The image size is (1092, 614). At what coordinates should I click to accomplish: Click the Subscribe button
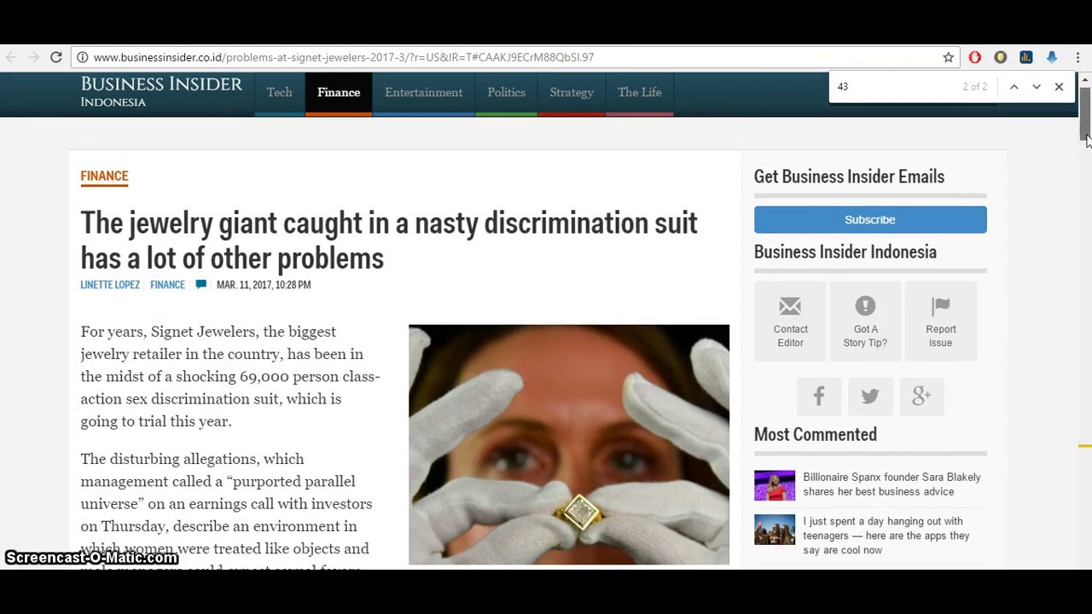click(870, 219)
